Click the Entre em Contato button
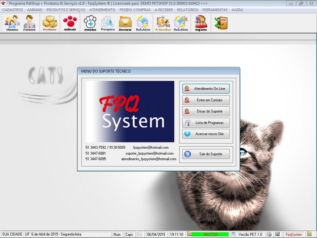 click(206, 100)
